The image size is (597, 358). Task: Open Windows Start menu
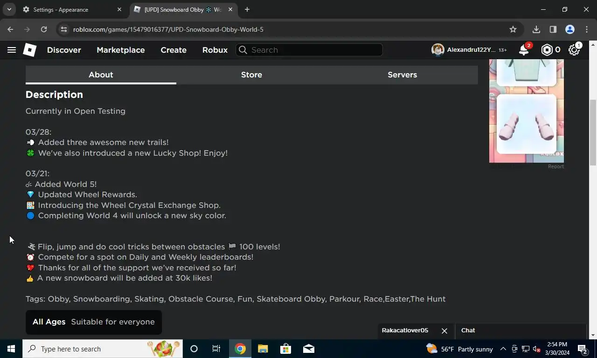tap(11, 349)
